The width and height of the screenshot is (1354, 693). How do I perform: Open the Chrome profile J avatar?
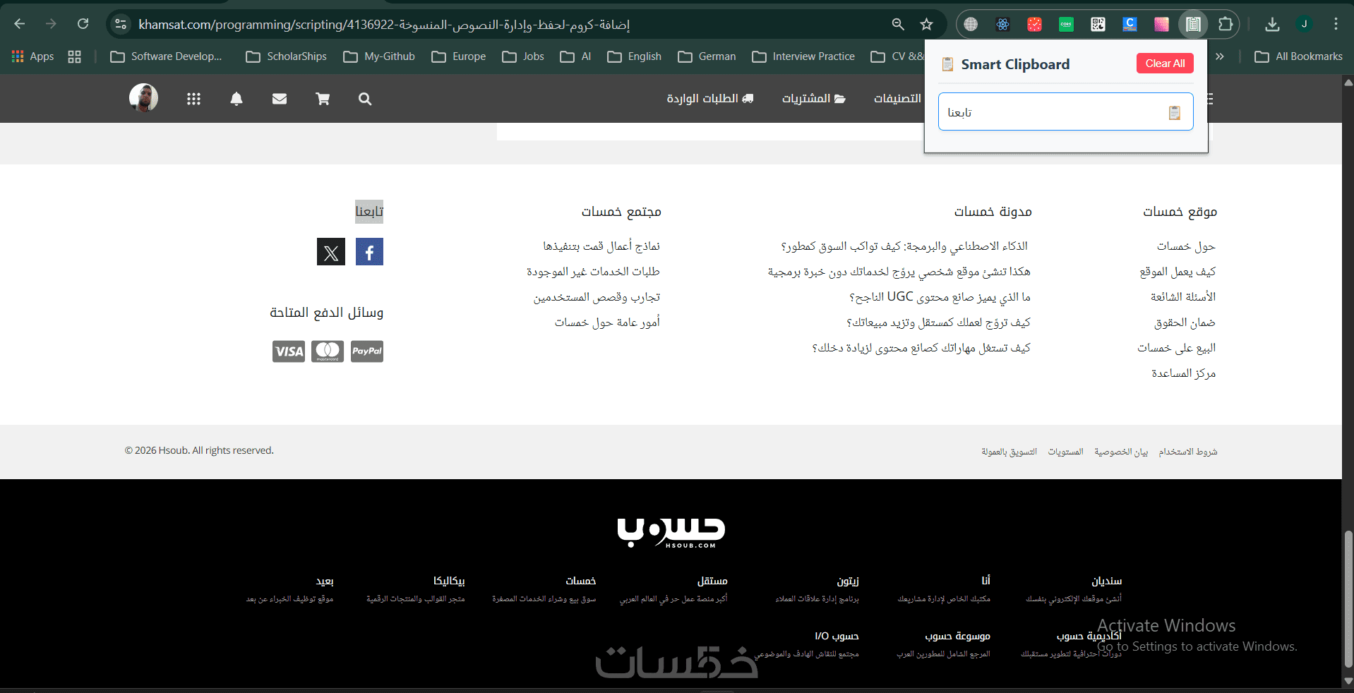tap(1305, 24)
